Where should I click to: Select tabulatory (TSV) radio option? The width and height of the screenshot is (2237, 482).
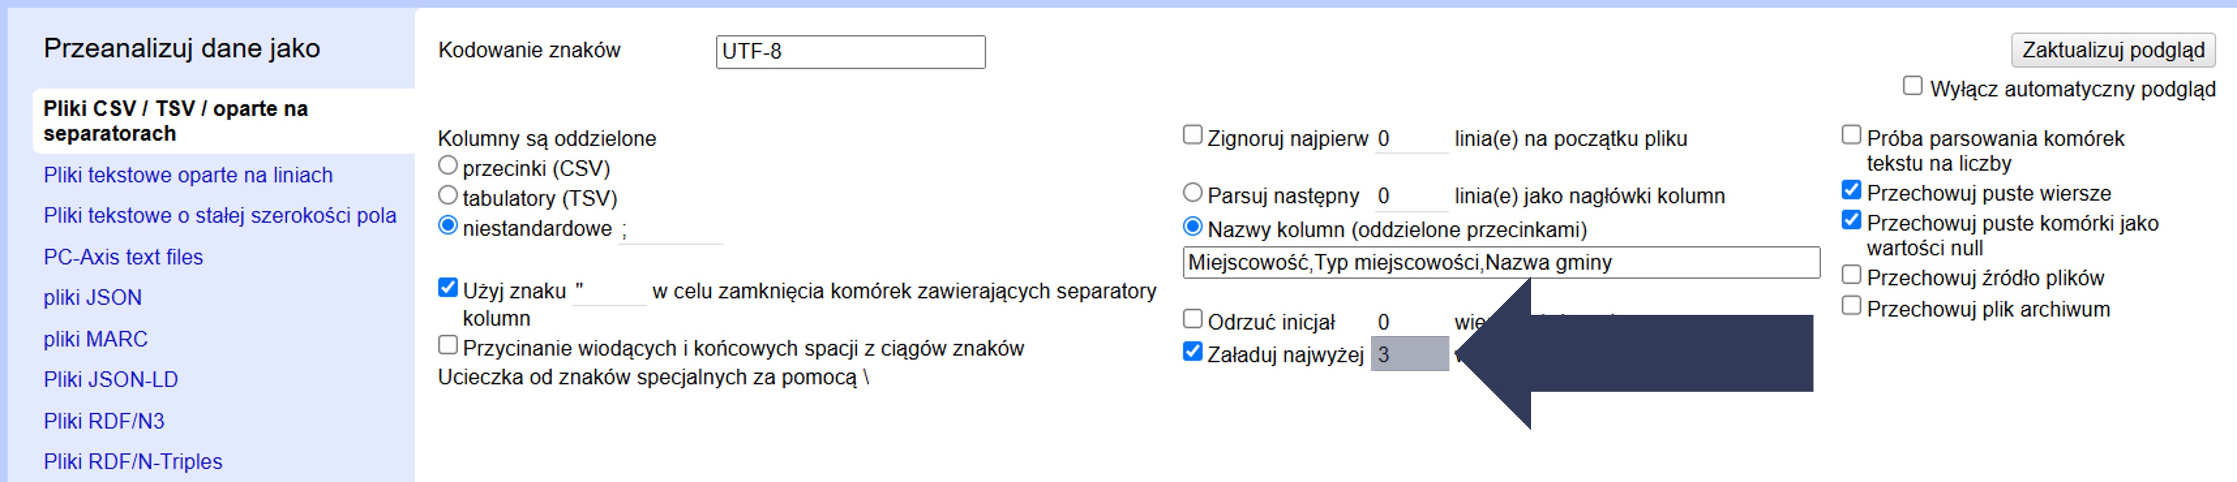(448, 195)
